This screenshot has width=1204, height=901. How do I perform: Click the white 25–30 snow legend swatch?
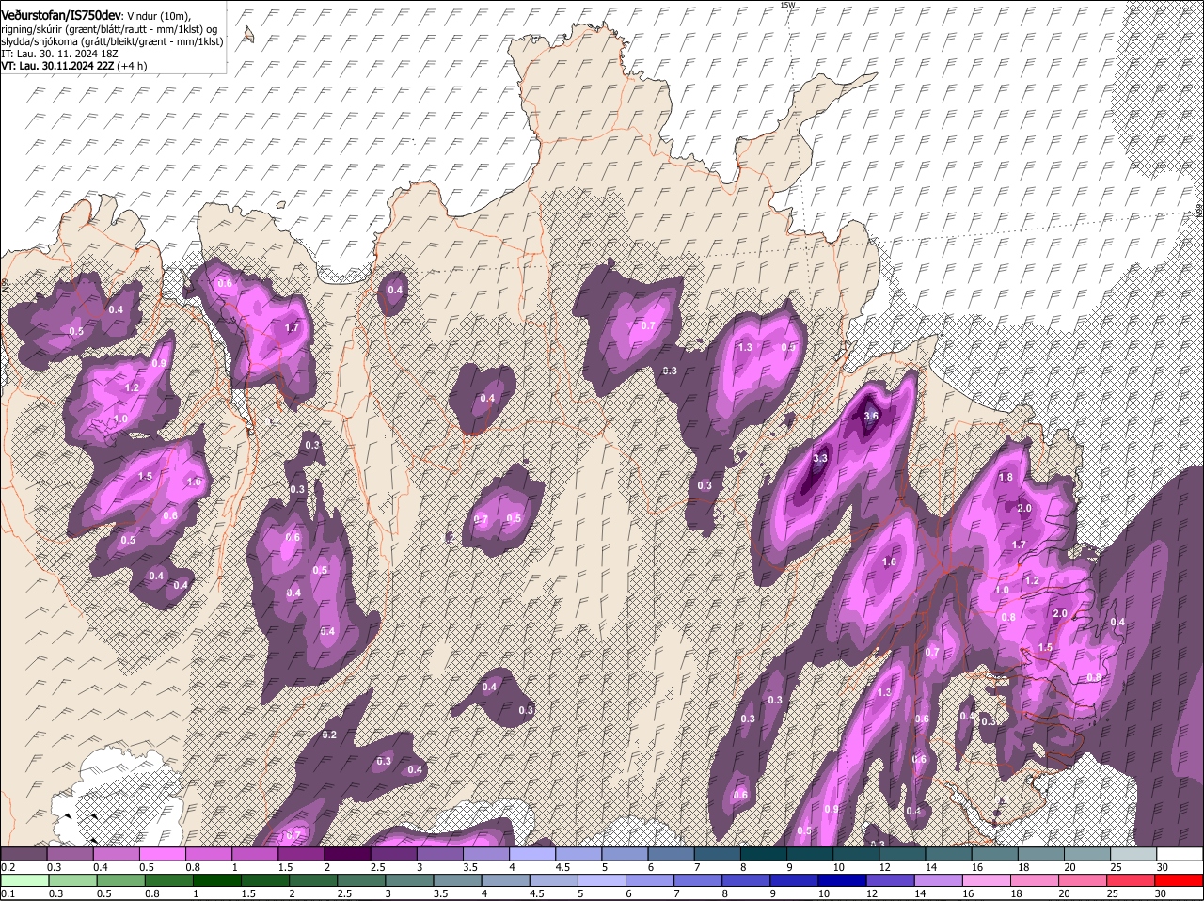1179,854
